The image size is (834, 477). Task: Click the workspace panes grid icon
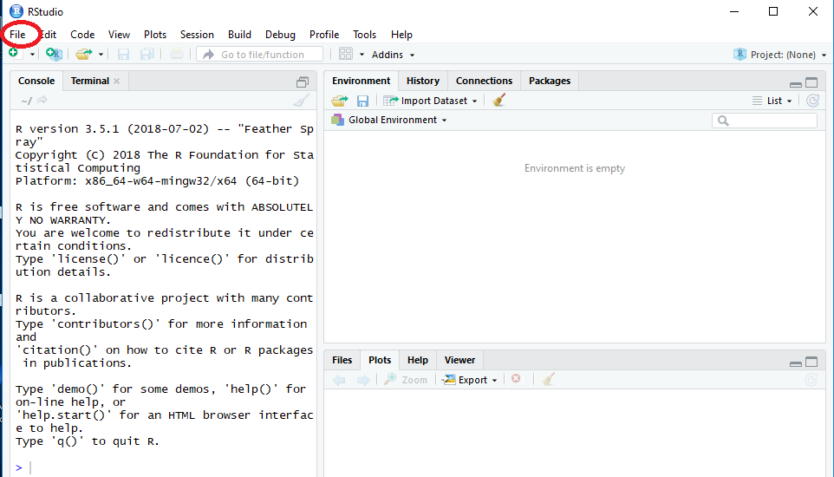346,54
